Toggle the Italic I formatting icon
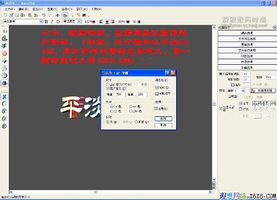Viewport: 277px width, 200px height. click(52, 22)
